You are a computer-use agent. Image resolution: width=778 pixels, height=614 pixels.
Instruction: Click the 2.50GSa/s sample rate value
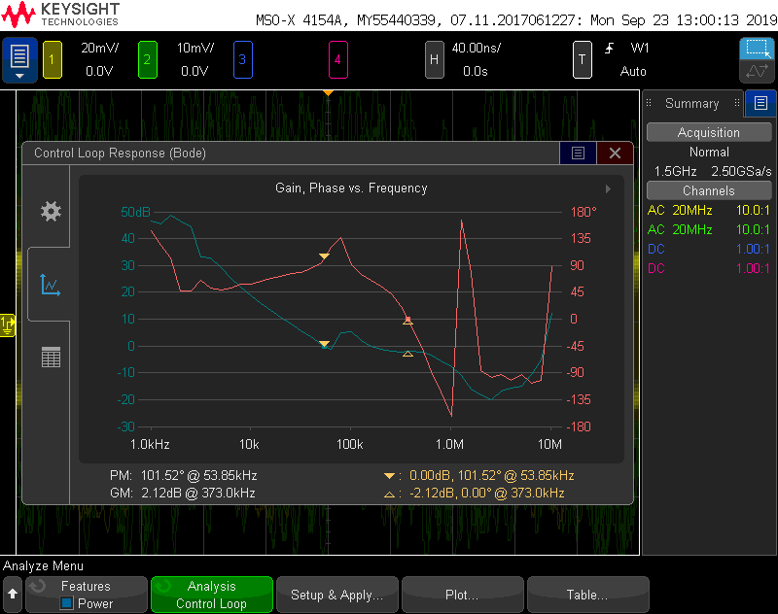point(741,171)
